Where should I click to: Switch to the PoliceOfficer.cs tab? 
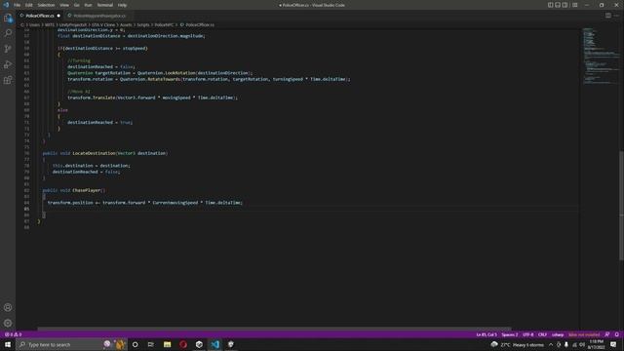[39, 16]
